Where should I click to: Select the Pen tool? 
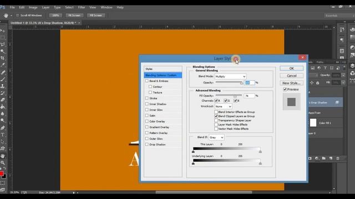(x=3, y=128)
